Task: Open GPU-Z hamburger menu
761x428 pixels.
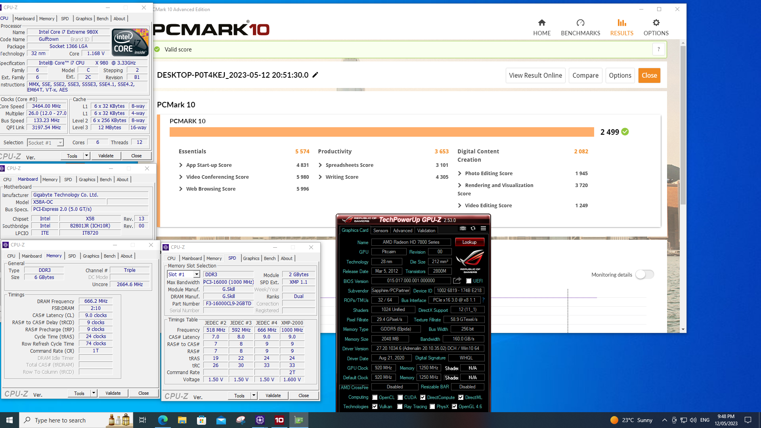Action: pos(483,229)
